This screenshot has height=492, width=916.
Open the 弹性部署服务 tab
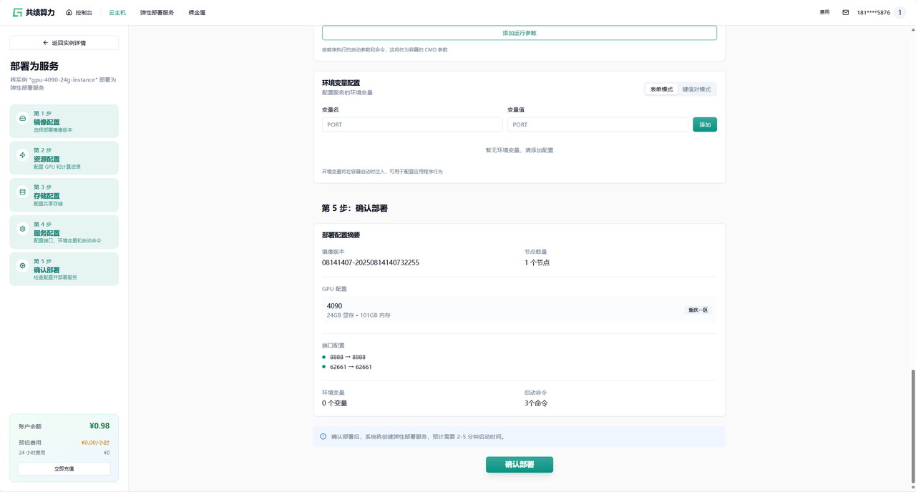(x=157, y=12)
